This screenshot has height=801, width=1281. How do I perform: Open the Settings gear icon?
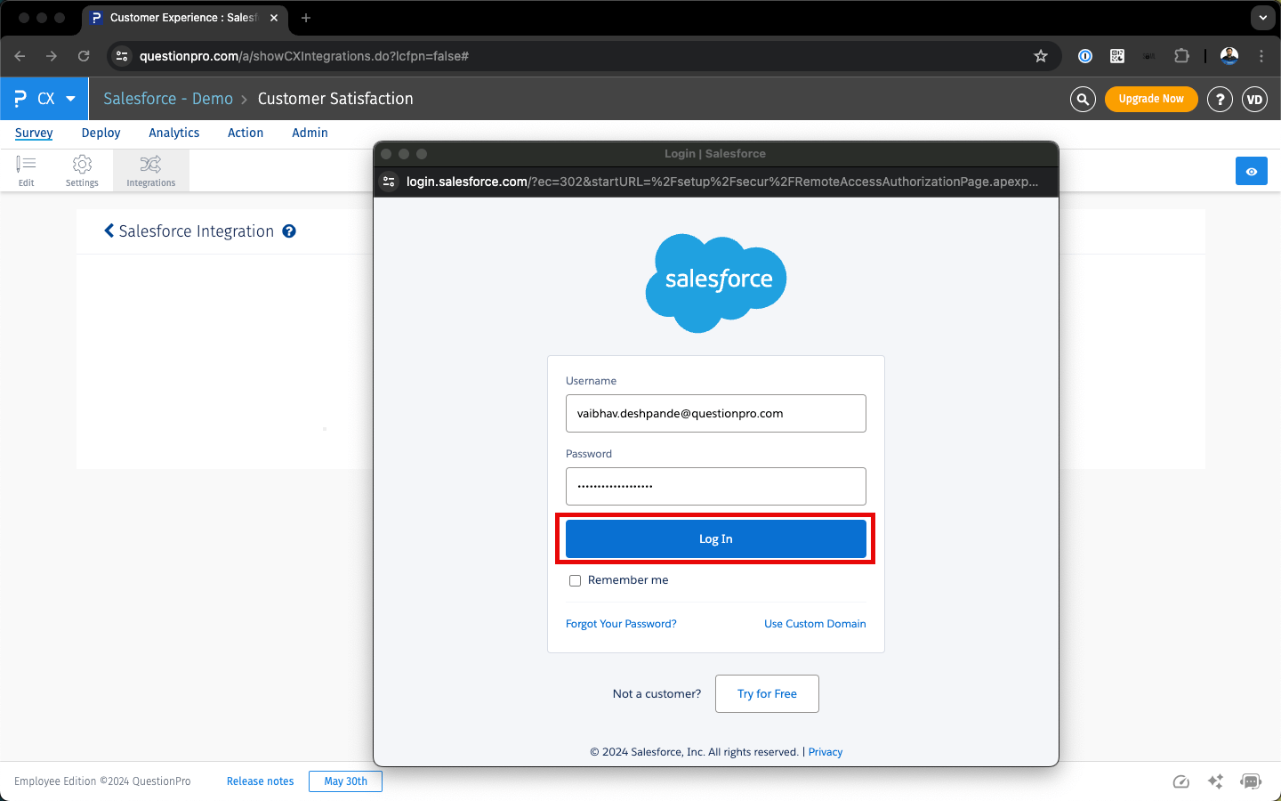[82, 165]
